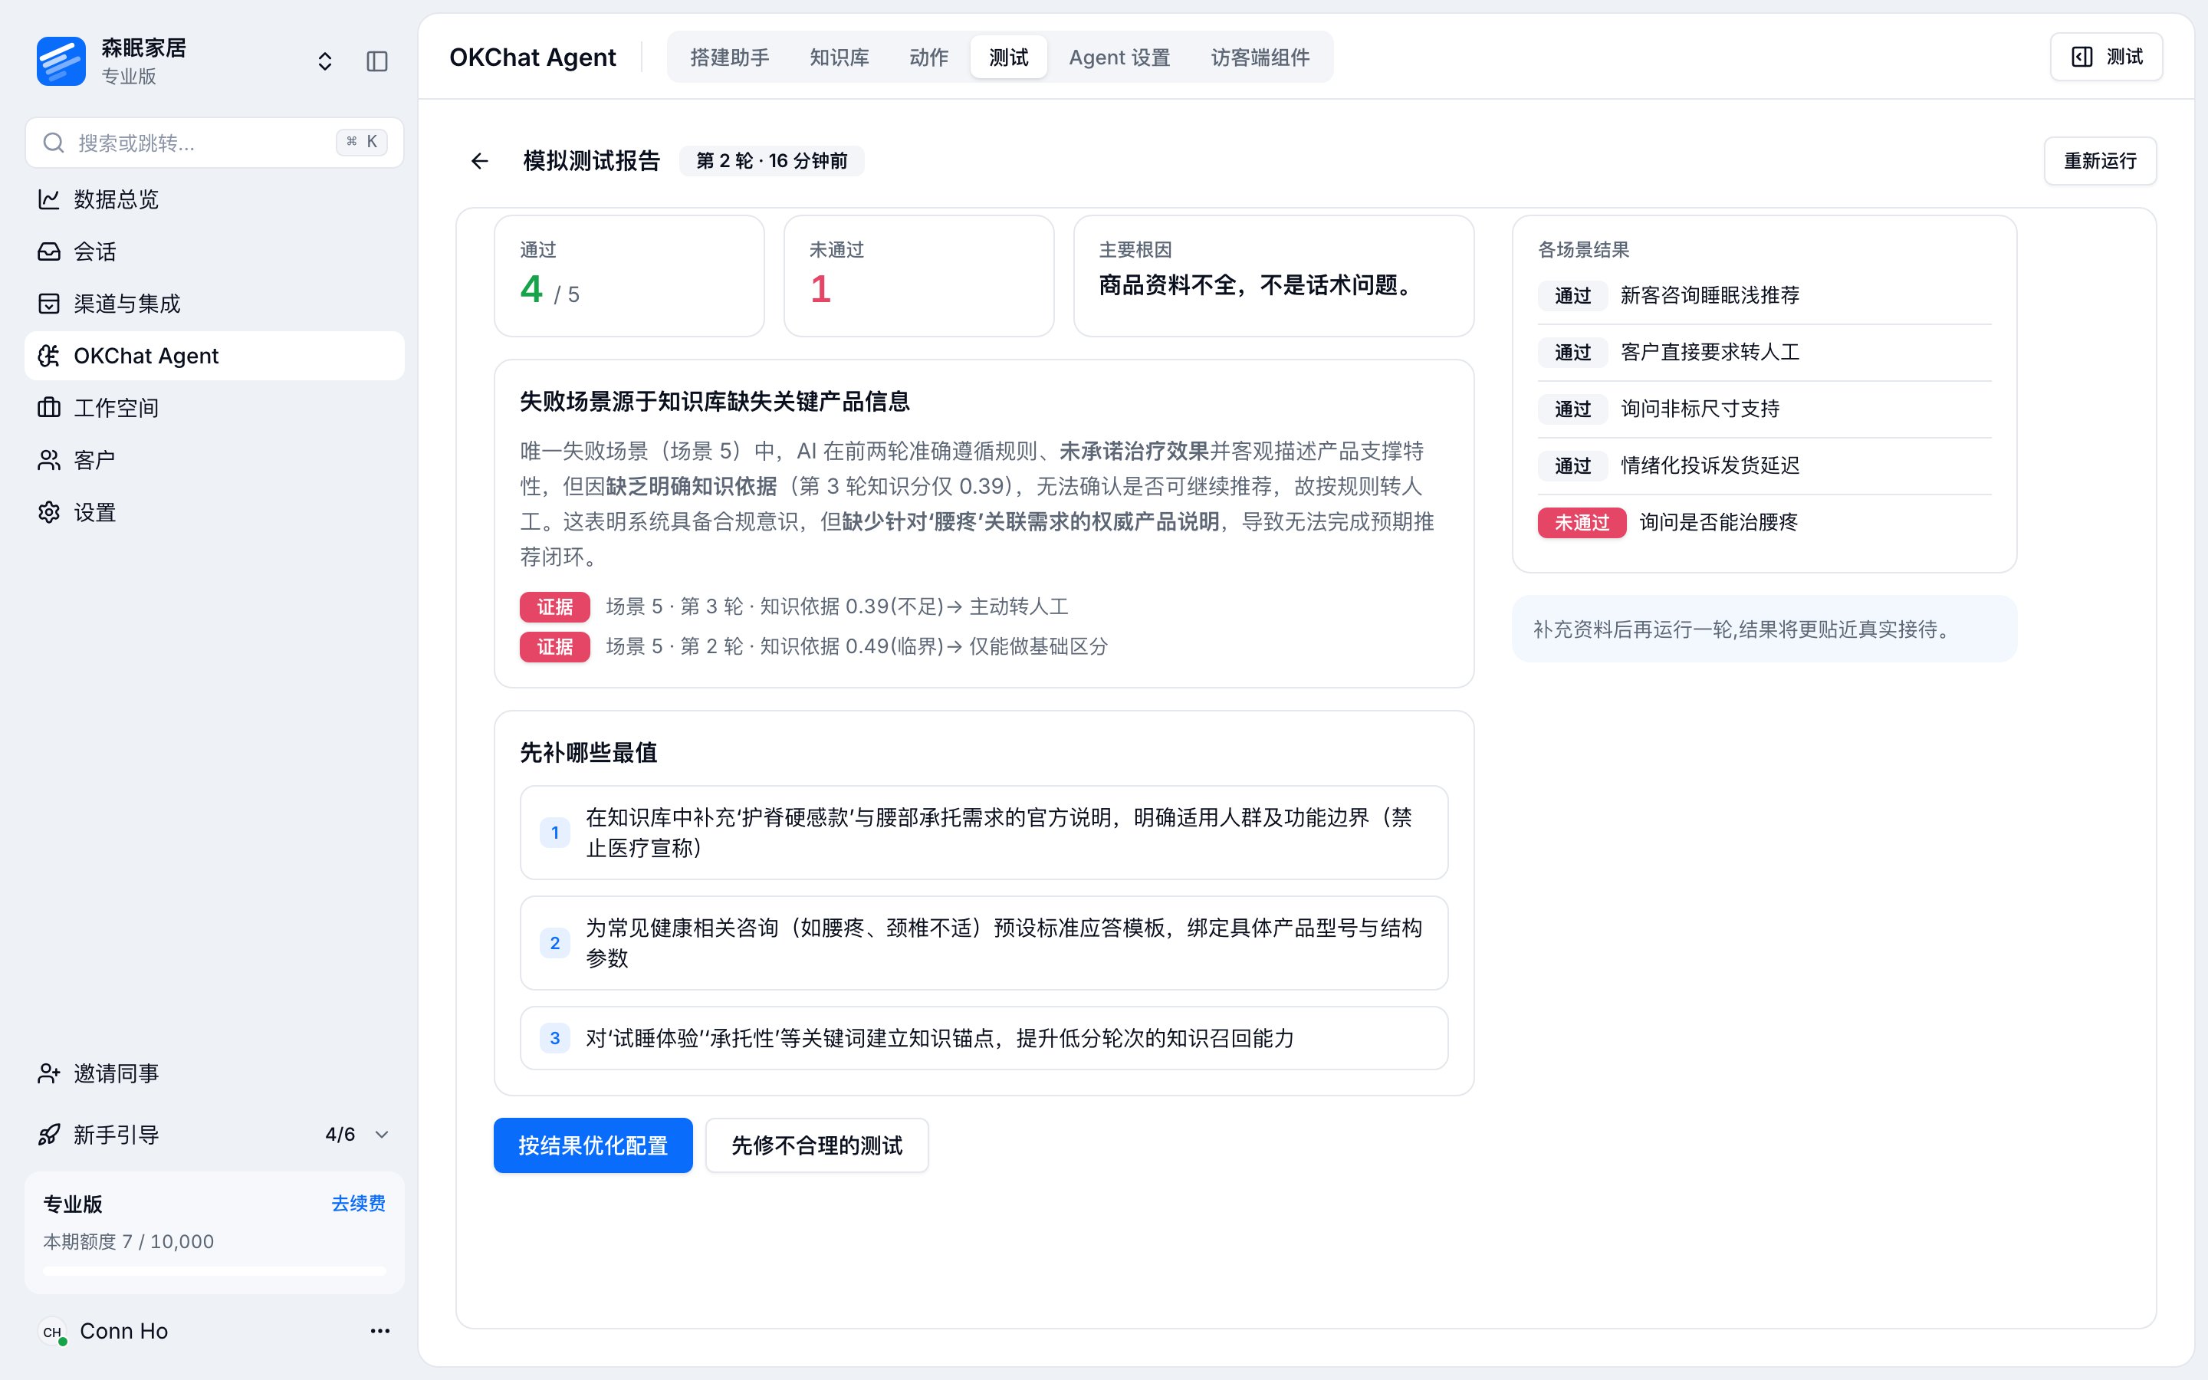Open 数据总览 chart icon
Image resolution: width=2208 pixels, height=1380 pixels.
[49, 199]
